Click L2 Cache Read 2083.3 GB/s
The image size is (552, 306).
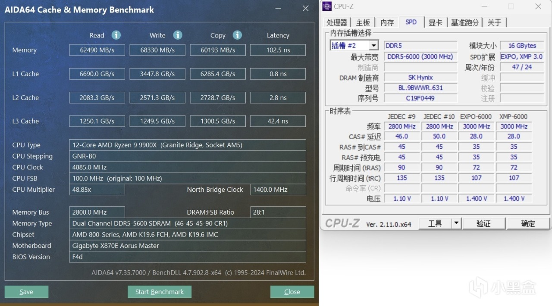[x=97, y=97]
